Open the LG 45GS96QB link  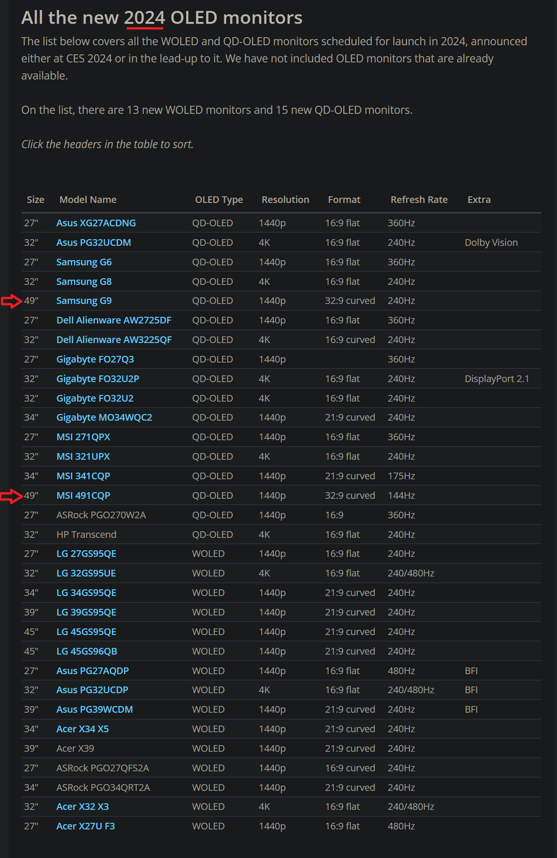click(87, 651)
